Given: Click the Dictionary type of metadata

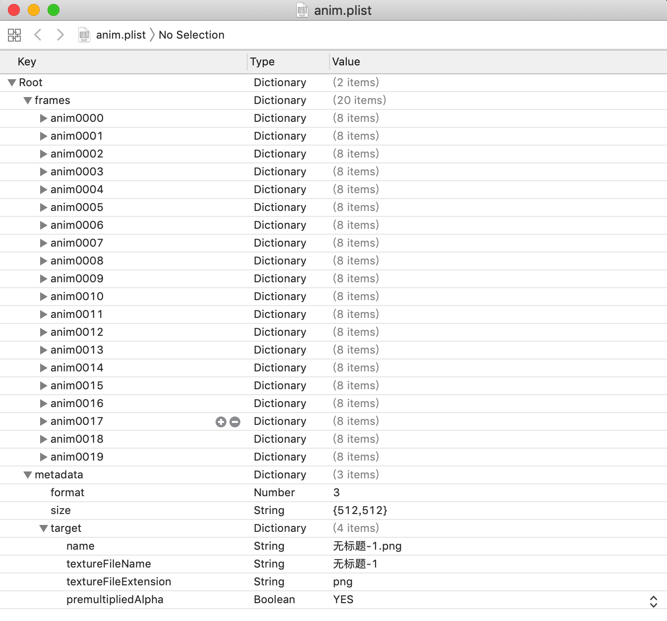Looking at the screenshot, I should tap(280, 475).
